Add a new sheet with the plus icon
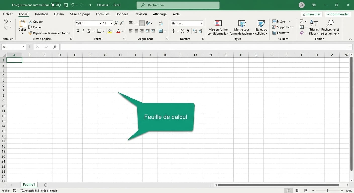The width and height of the screenshot is (354, 193). pyautogui.click(x=46, y=185)
